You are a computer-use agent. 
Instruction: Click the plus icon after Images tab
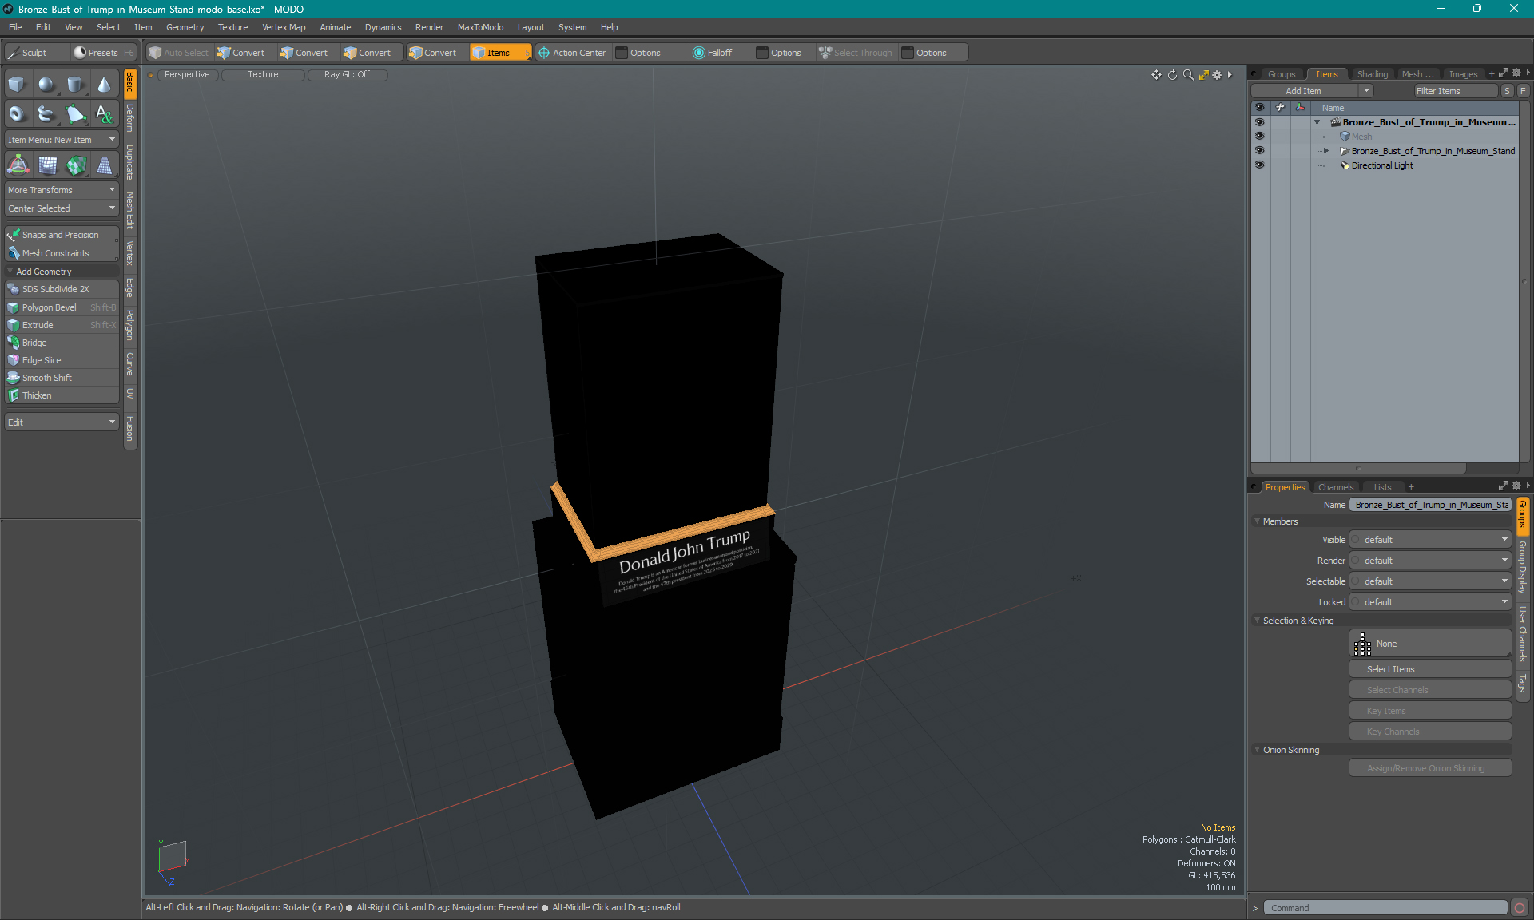click(x=1492, y=74)
